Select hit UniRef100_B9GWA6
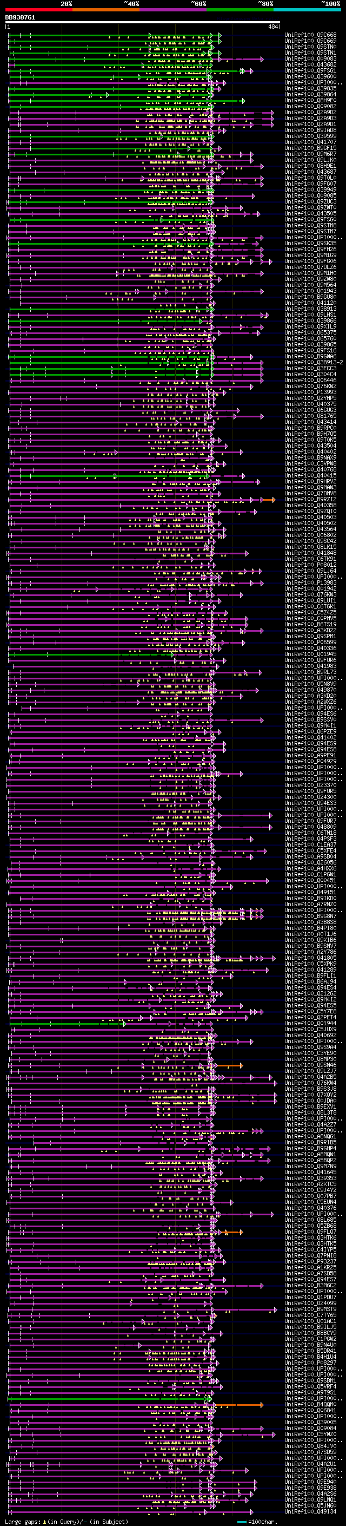Screen dimensions: 346x1526 [x=310, y=357]
